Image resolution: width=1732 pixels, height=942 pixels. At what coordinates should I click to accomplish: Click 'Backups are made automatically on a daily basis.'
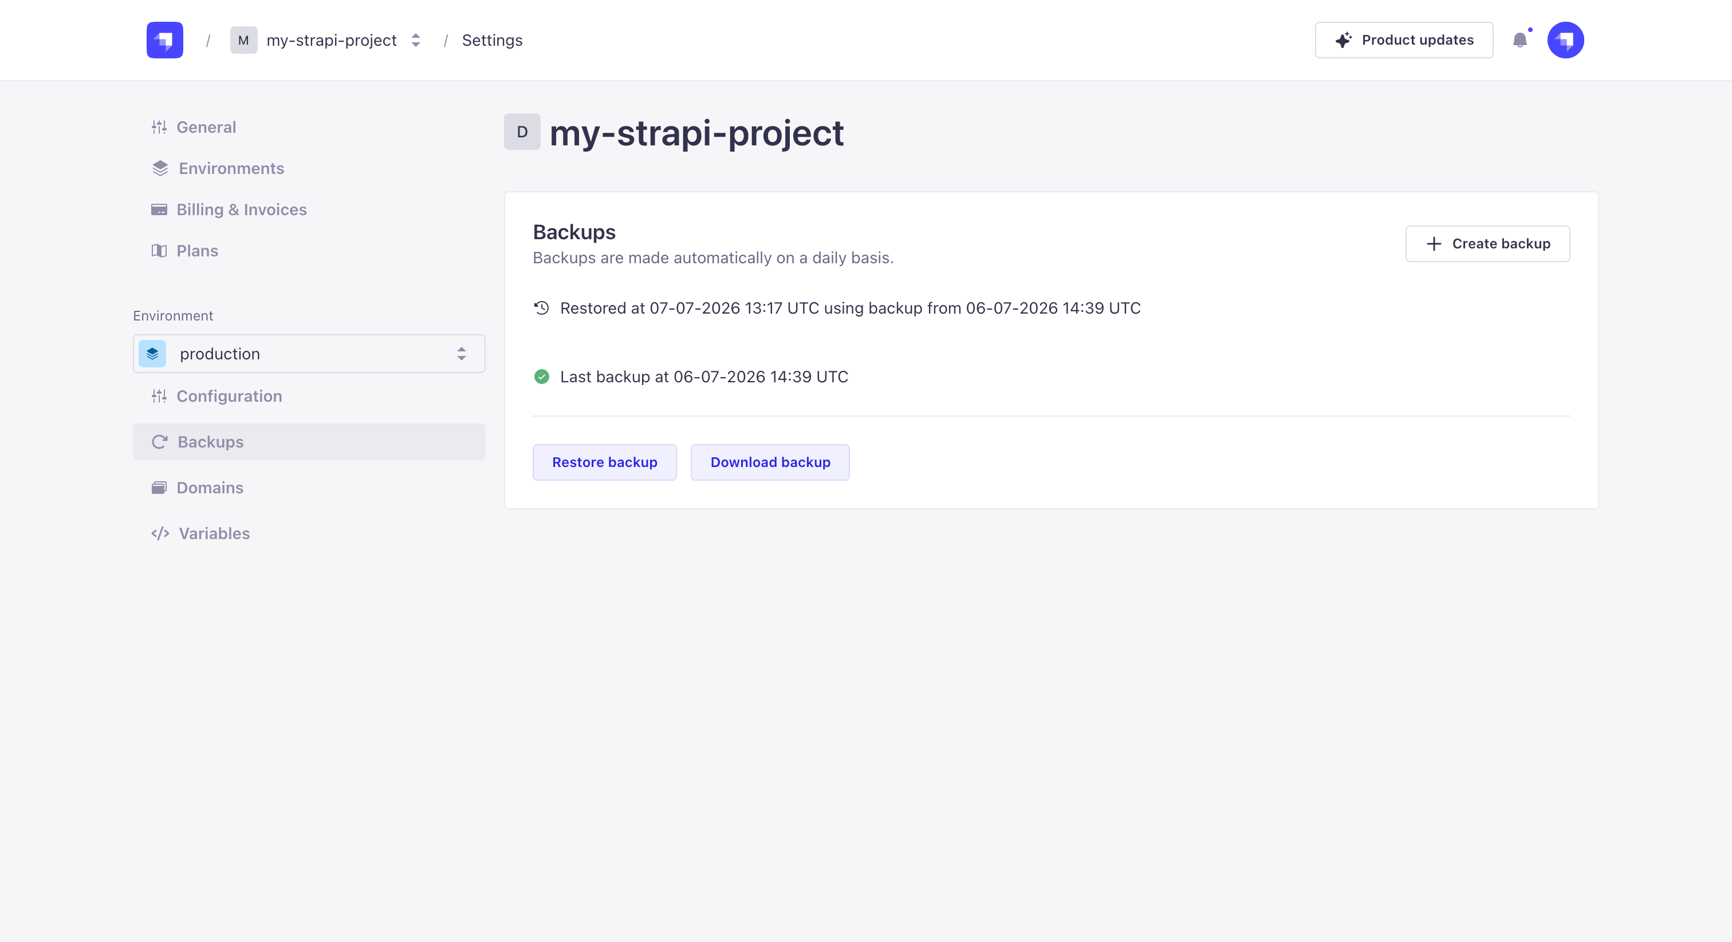coord(713,258)
